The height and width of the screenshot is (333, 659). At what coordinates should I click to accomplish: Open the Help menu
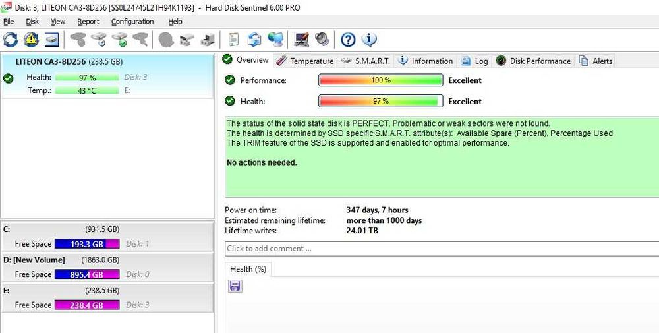tap(175, 22)
